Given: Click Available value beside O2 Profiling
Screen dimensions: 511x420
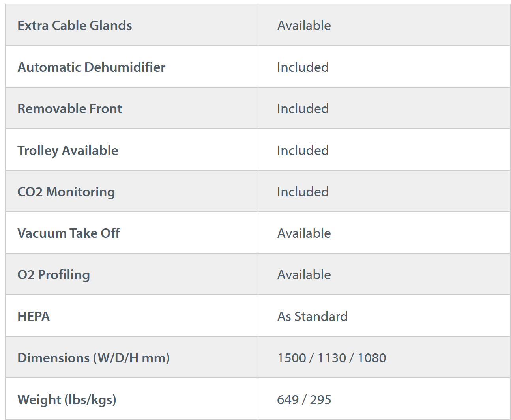Looking at the screenshot, I should click(x=304, y=275).
